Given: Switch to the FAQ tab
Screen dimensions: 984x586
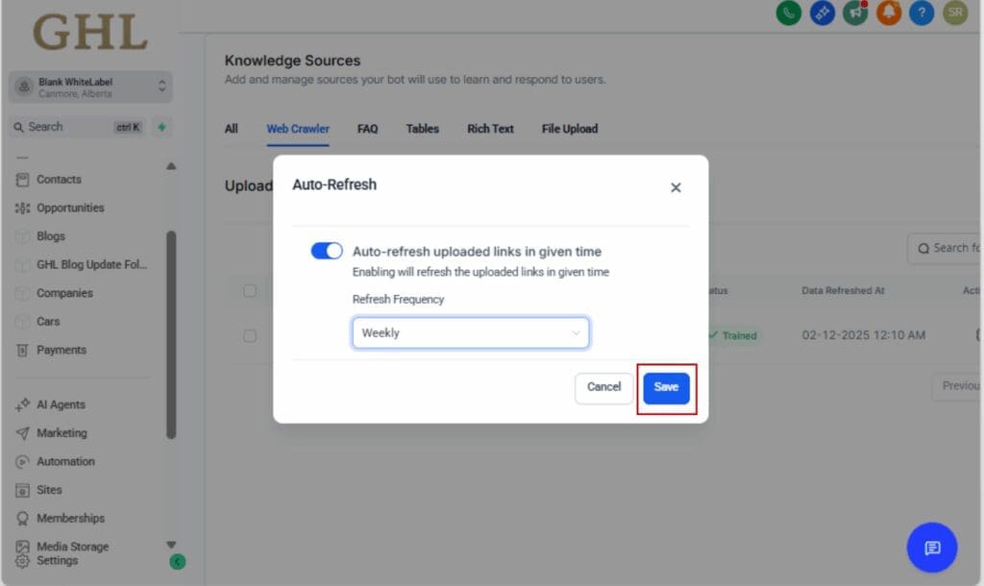Looking at the screenshot, I should [367, 128].
